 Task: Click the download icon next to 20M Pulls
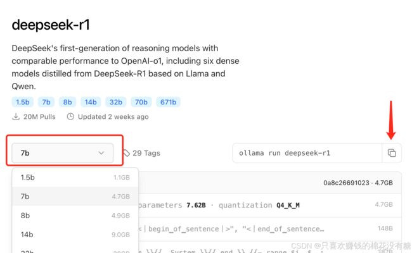point(16,116)
